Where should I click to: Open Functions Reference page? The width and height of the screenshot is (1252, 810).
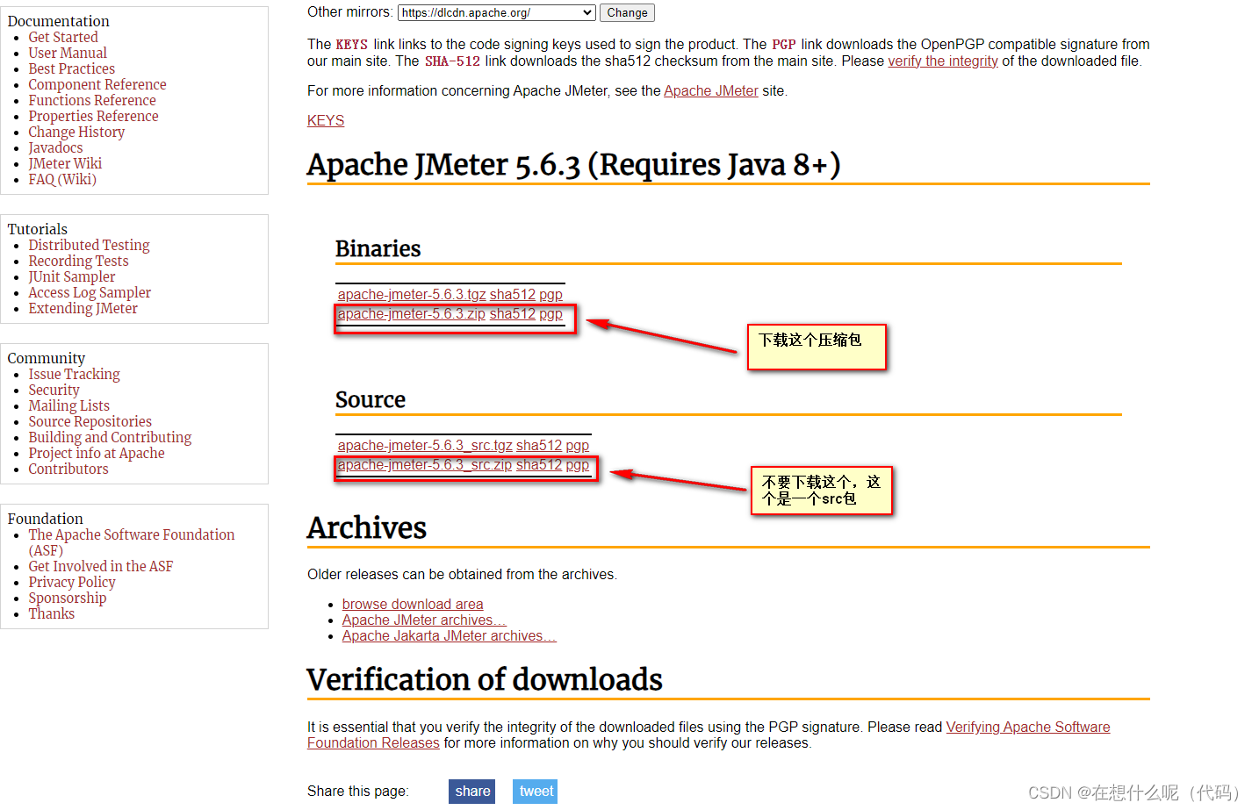pos(92,101)
